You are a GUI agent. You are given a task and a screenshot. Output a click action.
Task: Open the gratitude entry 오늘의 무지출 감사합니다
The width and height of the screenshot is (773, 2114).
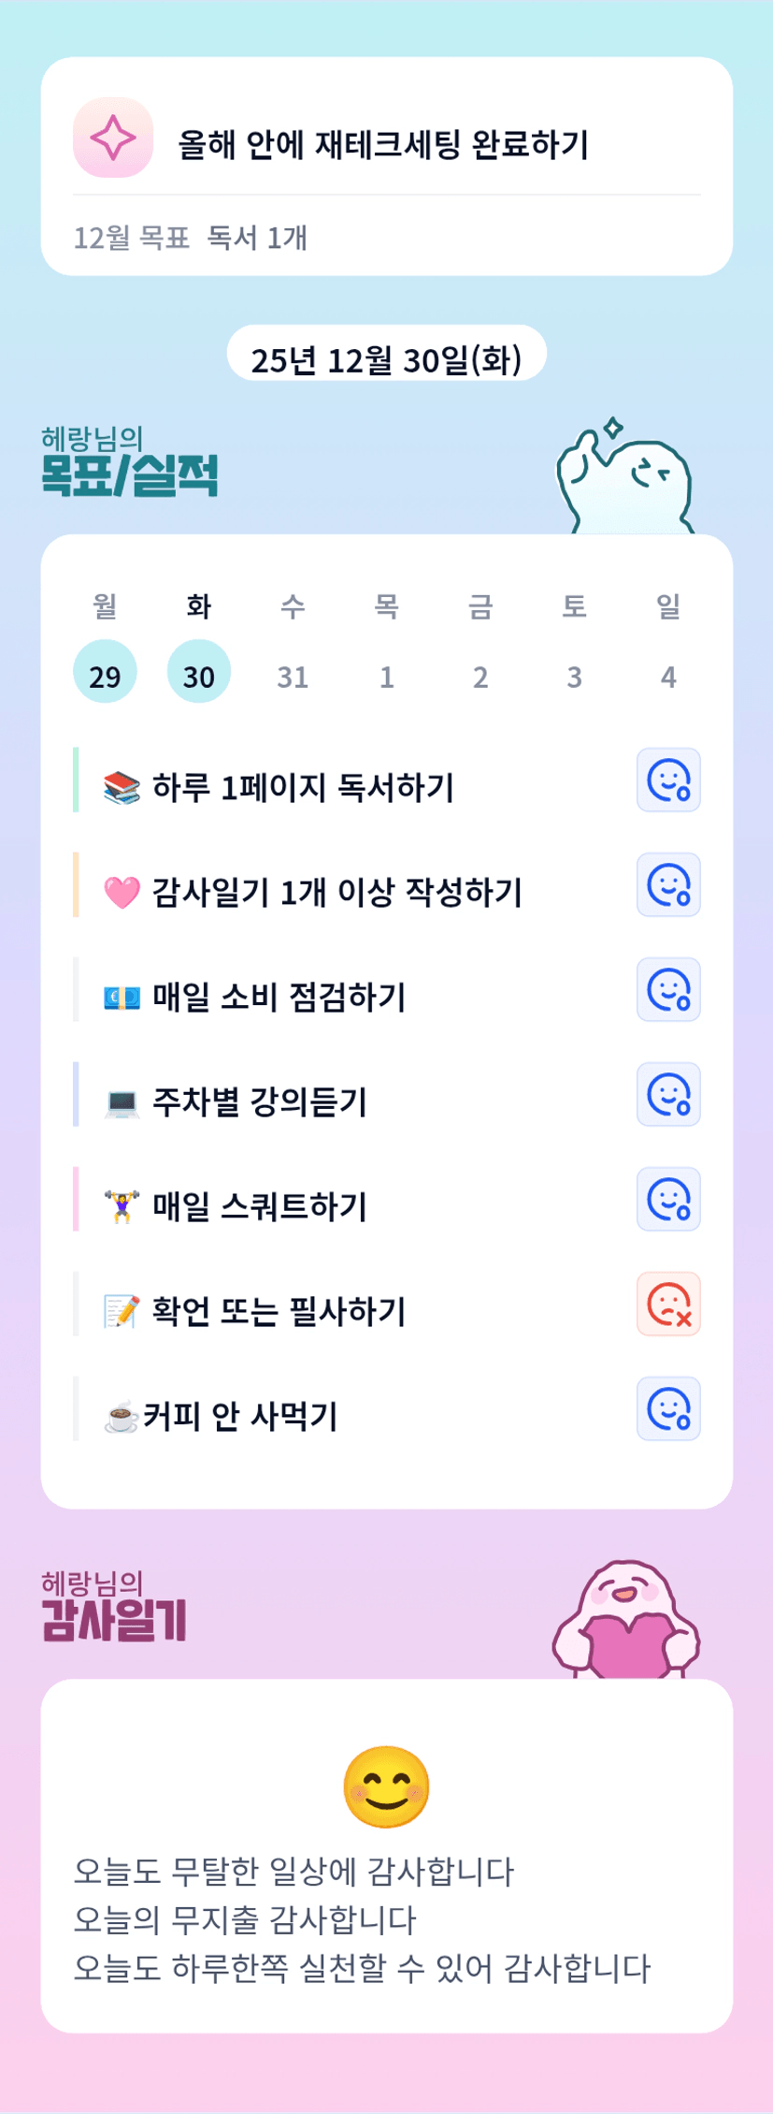(x=245, y=1920)
